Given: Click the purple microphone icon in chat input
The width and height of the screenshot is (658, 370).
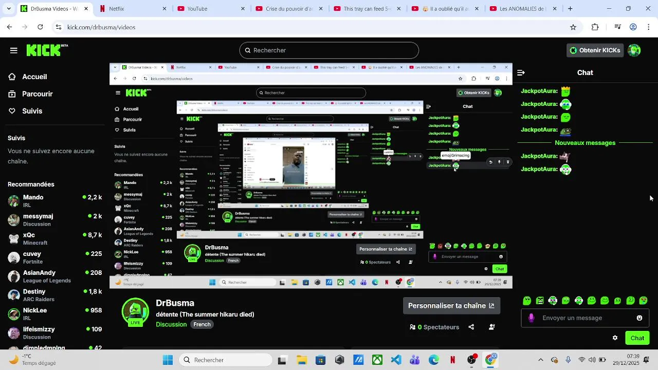Looking at the screenshot, I should (x=531, y=318).
